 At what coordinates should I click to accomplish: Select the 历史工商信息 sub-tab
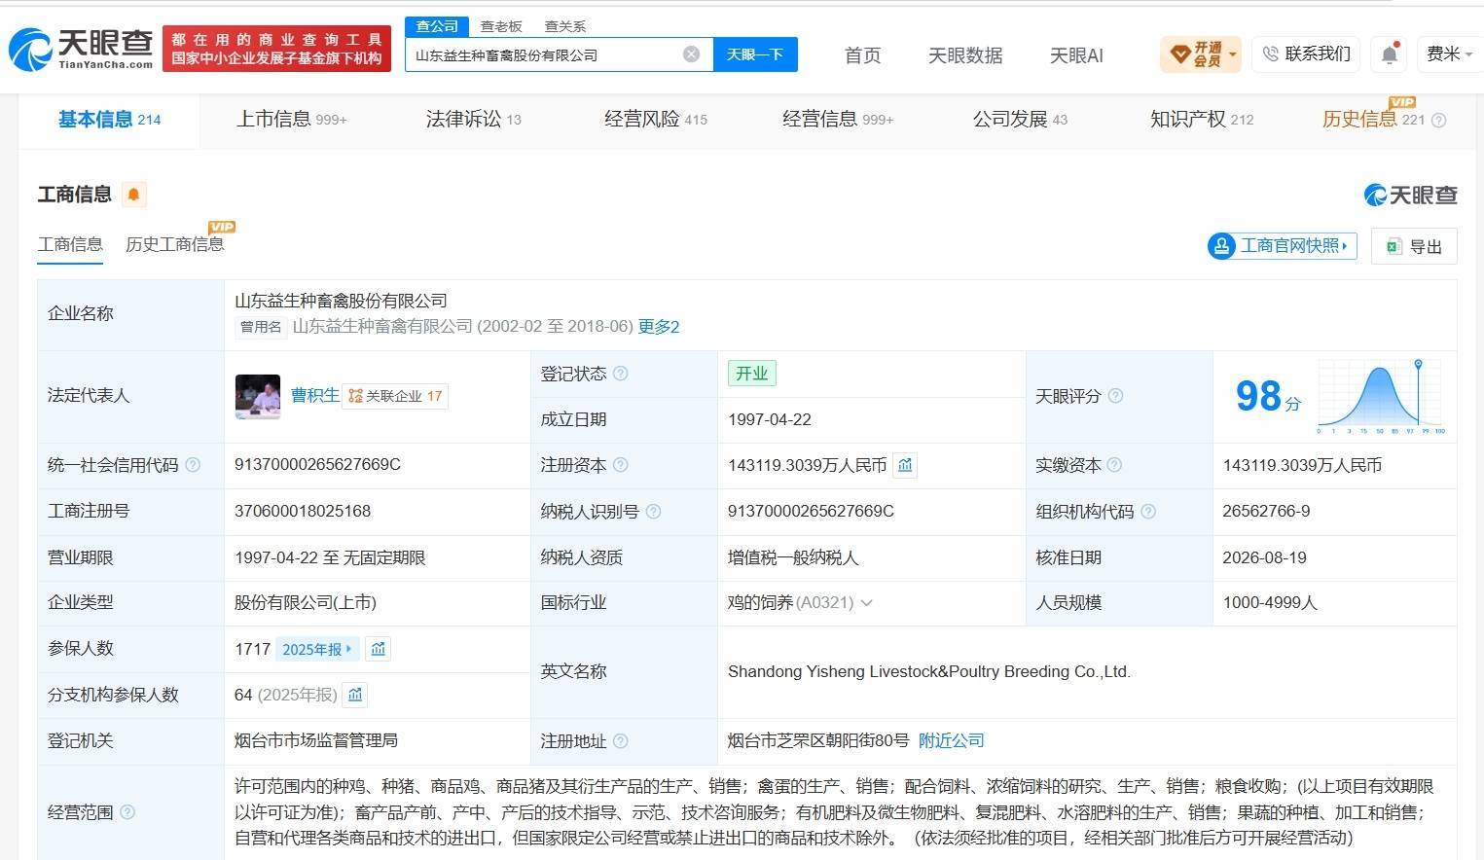(x=175, y=244)
